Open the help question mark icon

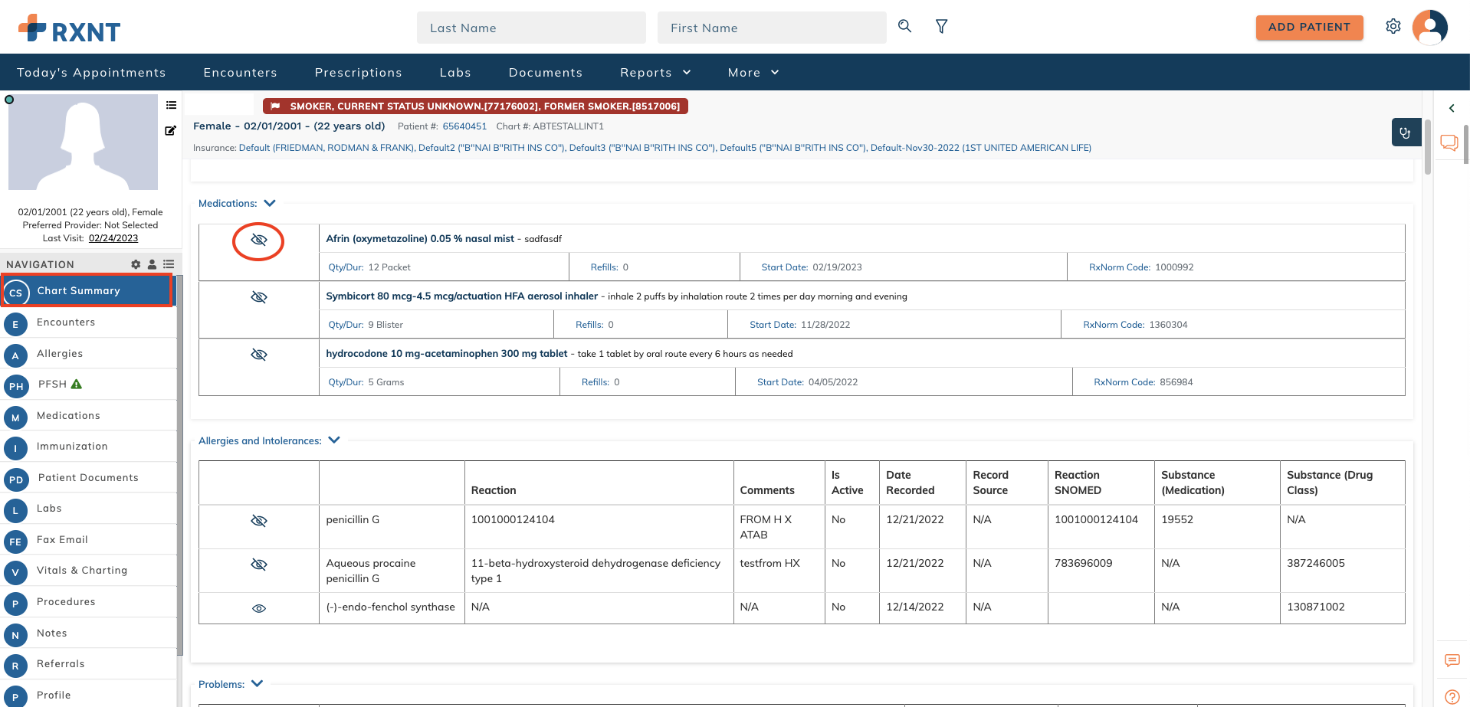coord(1452,696)
